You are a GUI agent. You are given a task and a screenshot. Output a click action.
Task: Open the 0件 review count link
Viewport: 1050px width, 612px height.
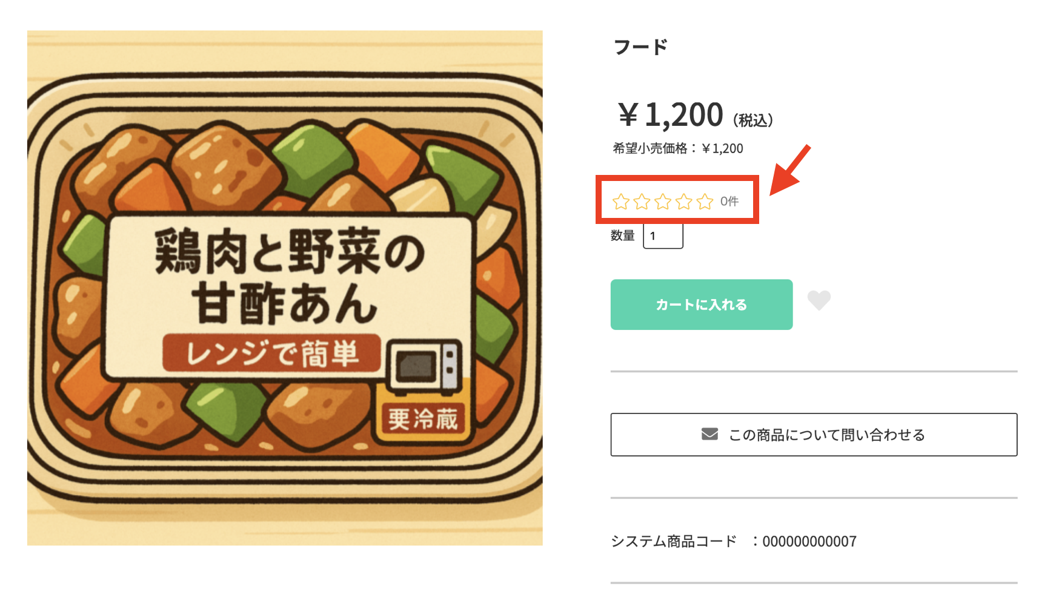point(729,202)
